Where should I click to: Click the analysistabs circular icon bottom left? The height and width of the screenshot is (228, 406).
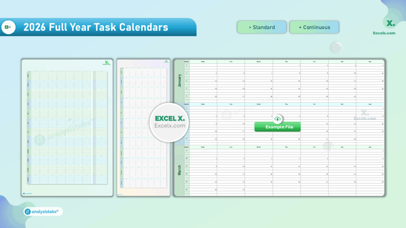28,211
